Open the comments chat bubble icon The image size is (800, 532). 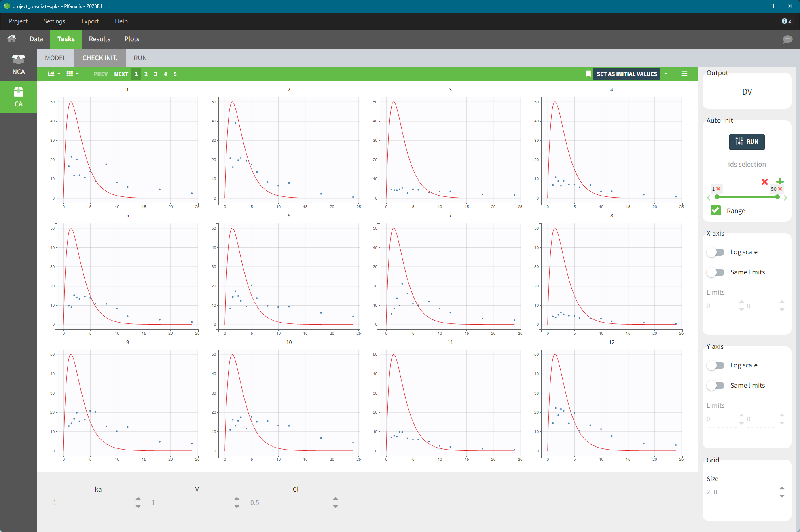tap(787, 39)
